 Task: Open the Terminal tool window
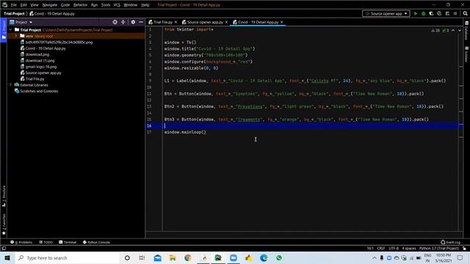[68, 242]
